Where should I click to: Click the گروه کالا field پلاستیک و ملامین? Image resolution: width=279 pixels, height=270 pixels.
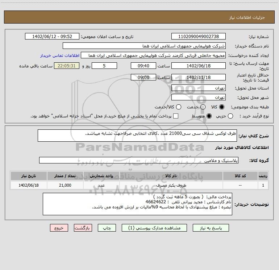coord(139,160)
